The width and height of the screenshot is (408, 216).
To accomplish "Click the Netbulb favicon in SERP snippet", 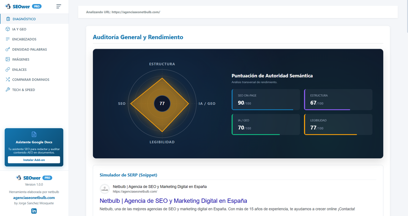I will tap(105, 189).
